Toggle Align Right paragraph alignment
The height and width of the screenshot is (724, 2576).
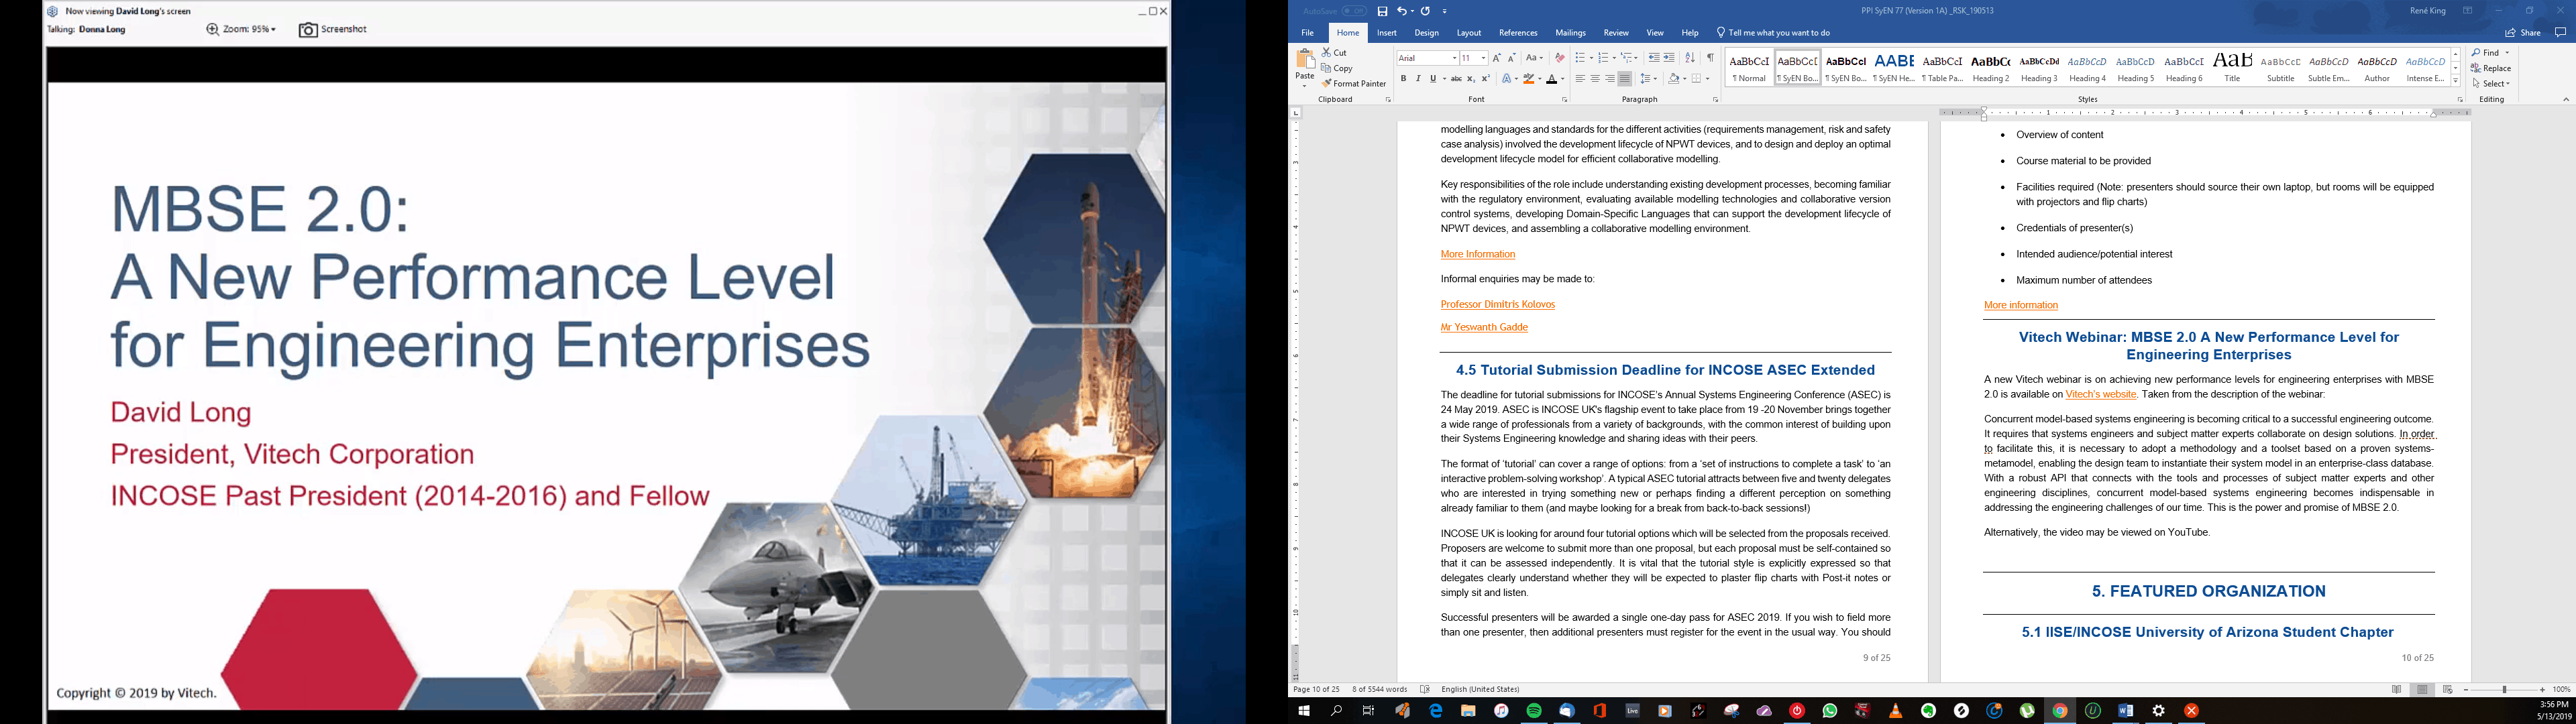click(x=1609, y=79)
